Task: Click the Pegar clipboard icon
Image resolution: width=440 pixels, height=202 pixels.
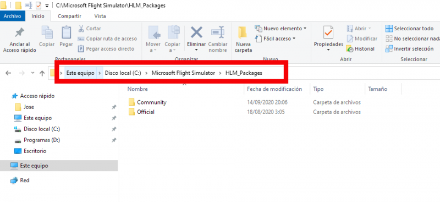Action: click(66, 32)
